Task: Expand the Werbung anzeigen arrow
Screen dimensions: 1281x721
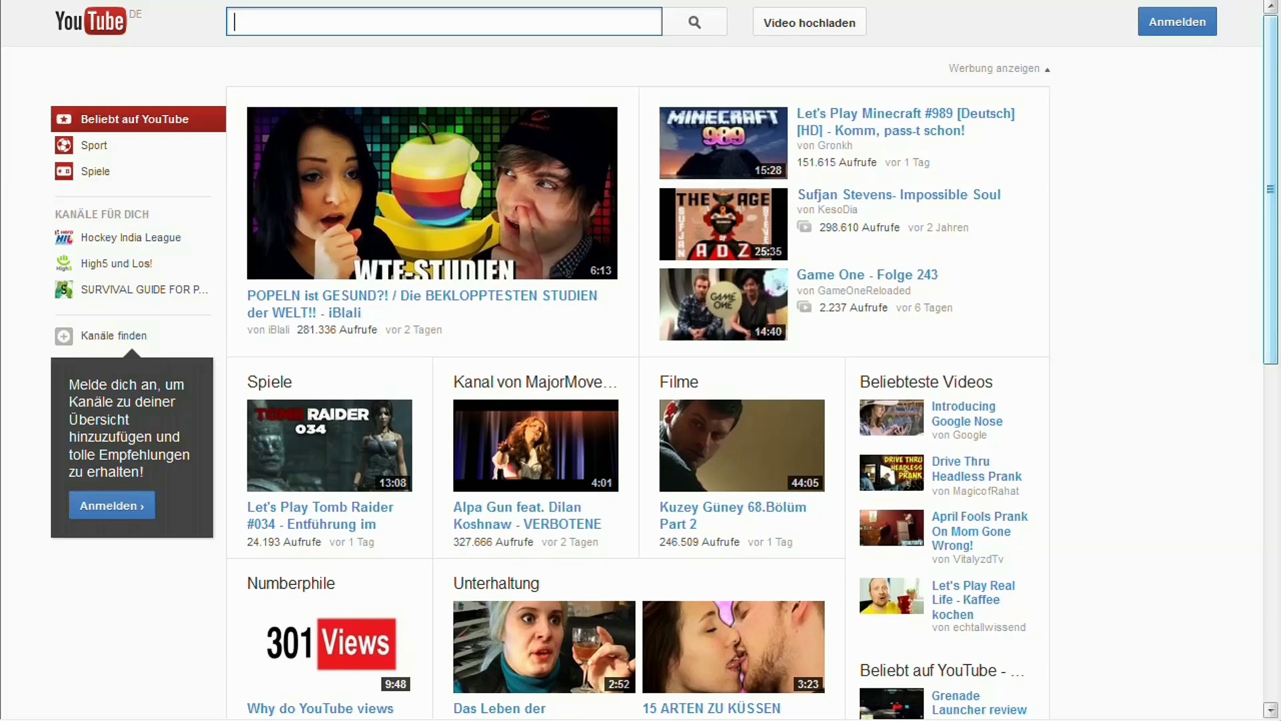Action: (1047, 69)
